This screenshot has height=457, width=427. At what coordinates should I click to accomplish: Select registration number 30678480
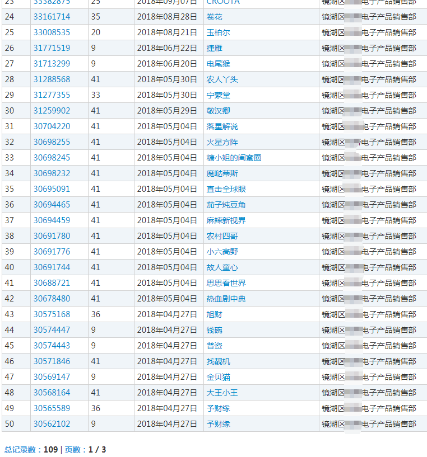coord(52,299)
